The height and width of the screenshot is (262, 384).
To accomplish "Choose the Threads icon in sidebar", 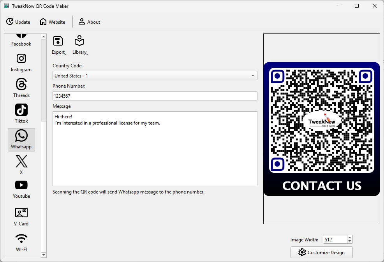I will (21, 88).
